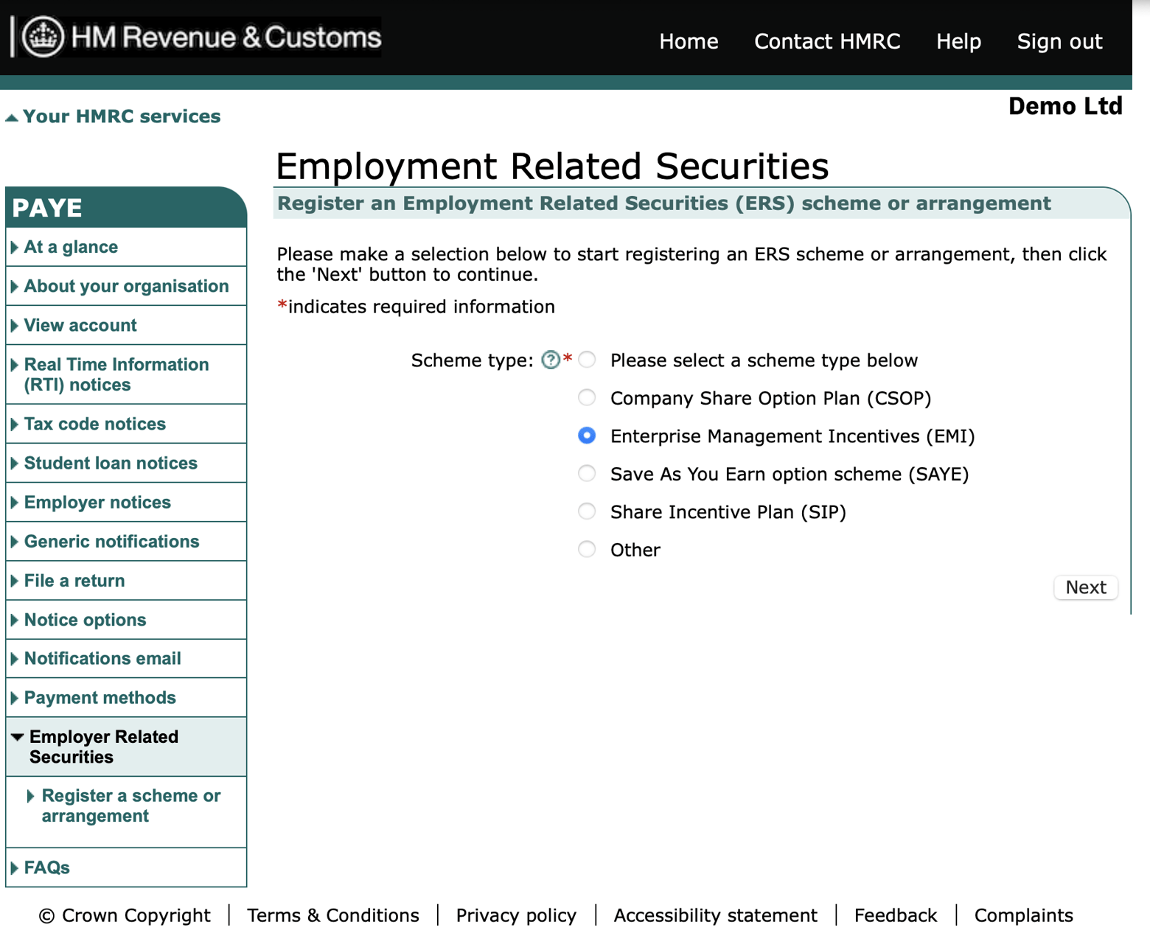Pick the Other scheme type option
The height and width of the screenshot is (947, 1150).
587,549
